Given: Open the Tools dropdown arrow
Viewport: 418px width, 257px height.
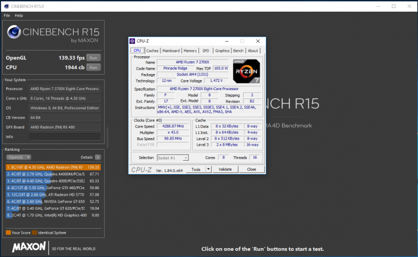Looking at the screenshot, I should tap(208, 169).
